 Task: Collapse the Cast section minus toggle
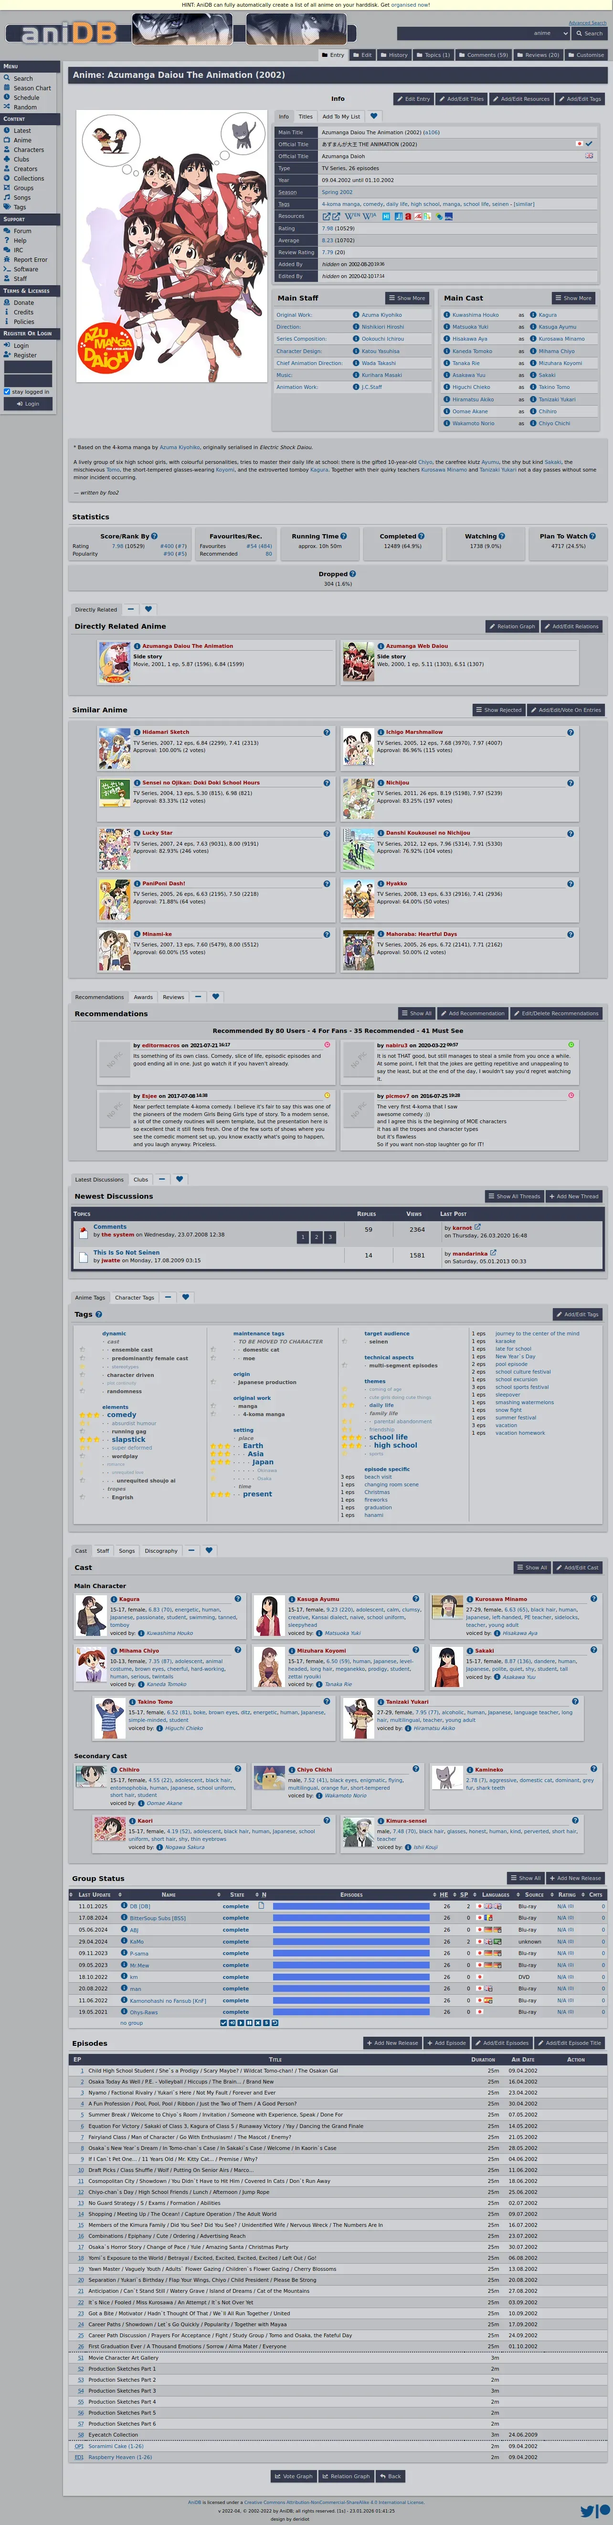[191, 1551]
